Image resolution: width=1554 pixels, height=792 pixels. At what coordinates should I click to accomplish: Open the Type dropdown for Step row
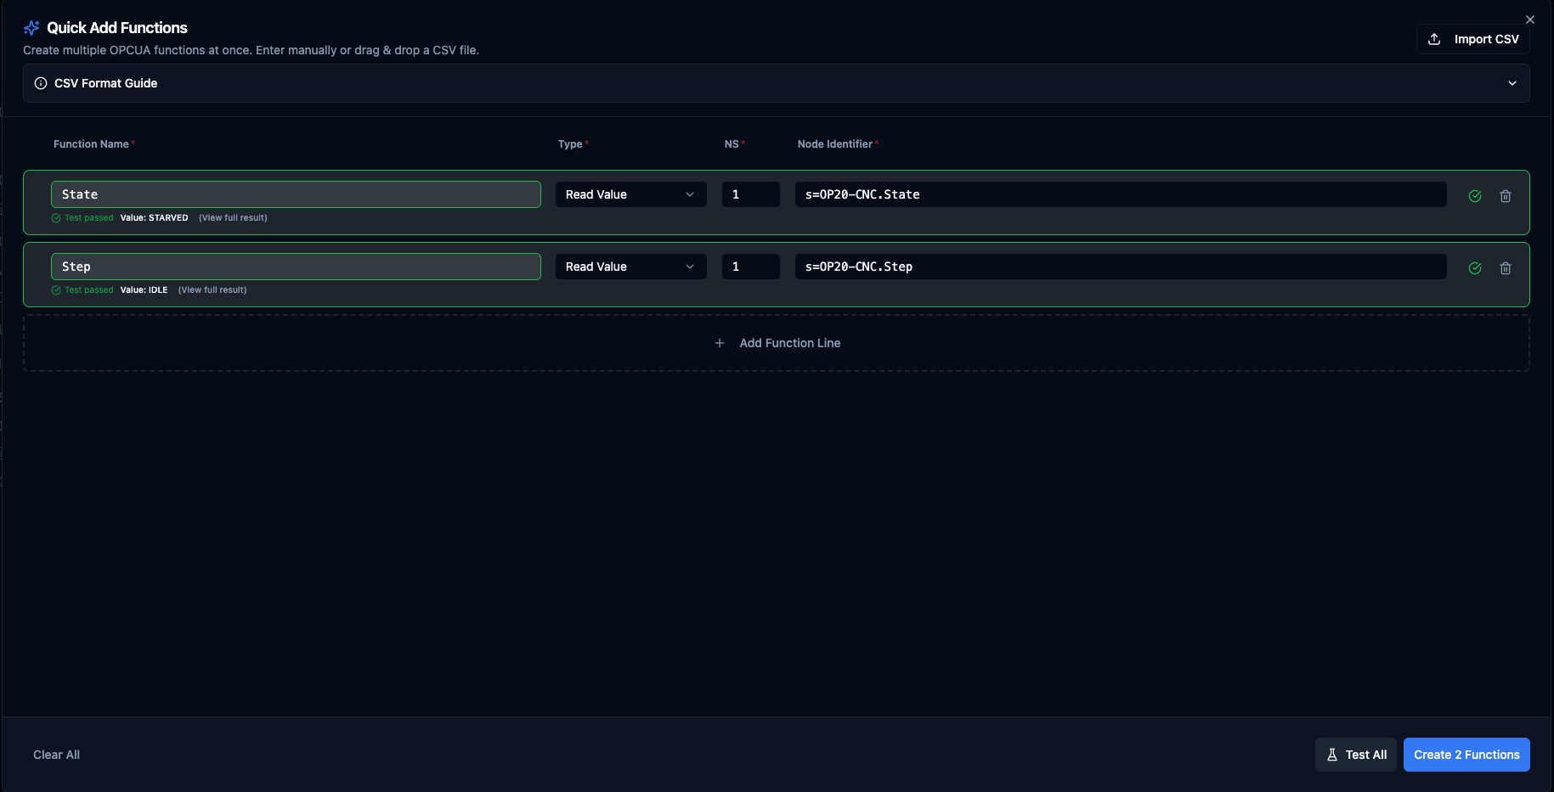click(630, 267)
